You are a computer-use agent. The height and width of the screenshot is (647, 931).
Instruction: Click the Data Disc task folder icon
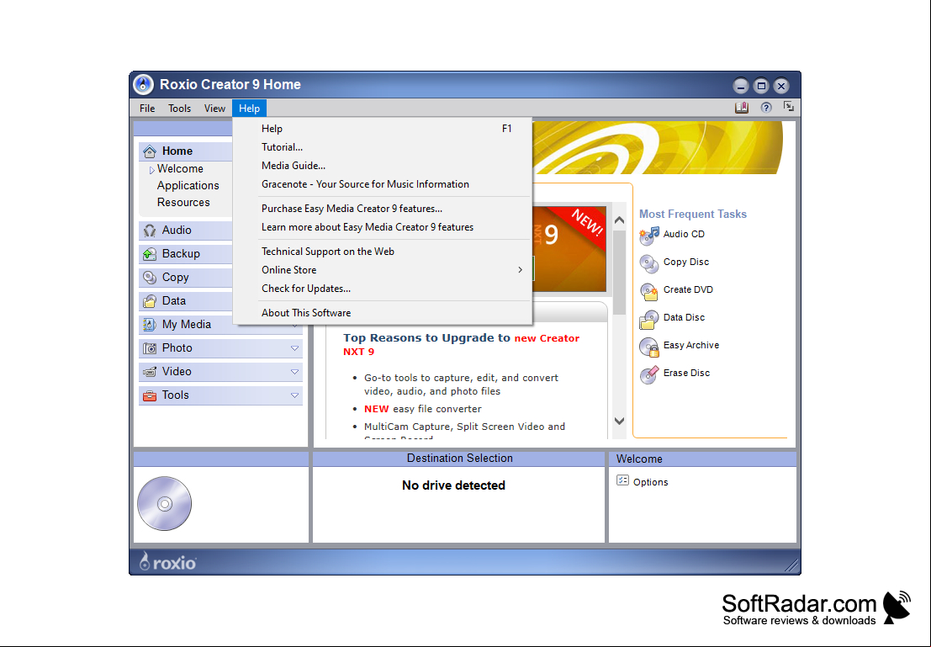649,319
